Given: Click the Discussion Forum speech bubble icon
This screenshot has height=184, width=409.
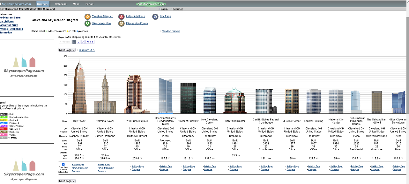Looking at the screenshot, I should 121,24.
